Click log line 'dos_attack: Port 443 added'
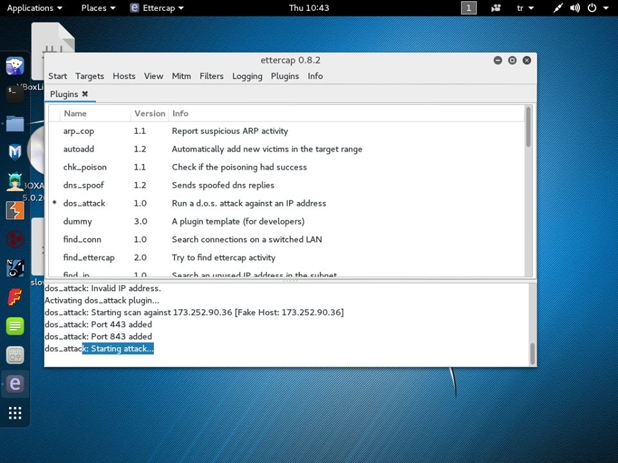 98,324
